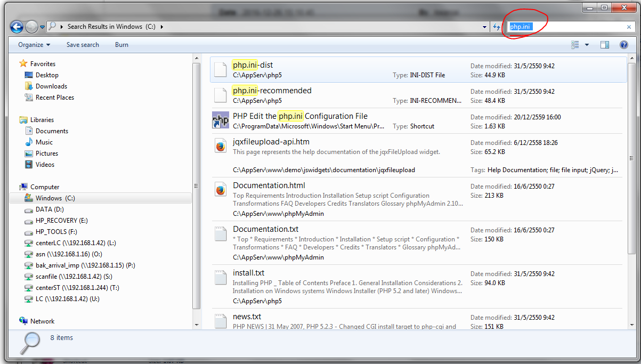Click the php.ini search input field
The image size is (641, 364).
565,27
